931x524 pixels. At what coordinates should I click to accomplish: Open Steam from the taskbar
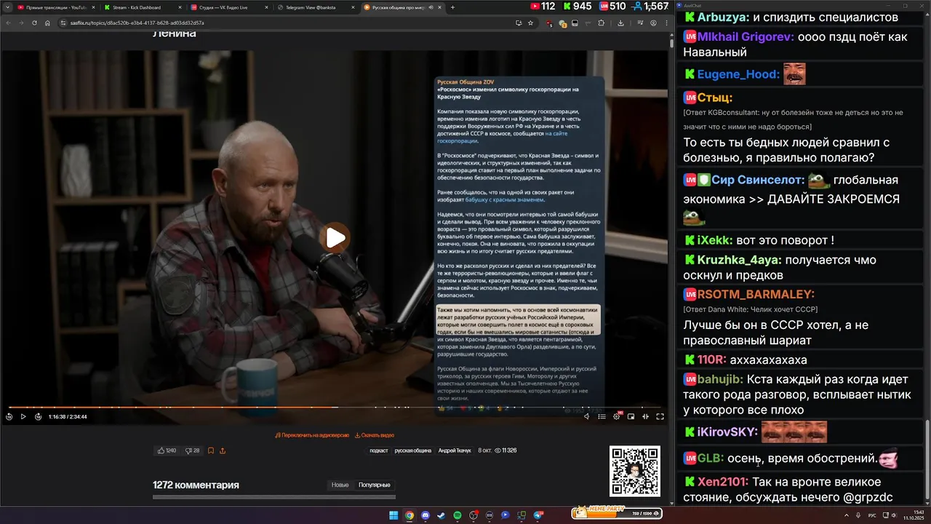pyautogui.click(x=441, y=515)
